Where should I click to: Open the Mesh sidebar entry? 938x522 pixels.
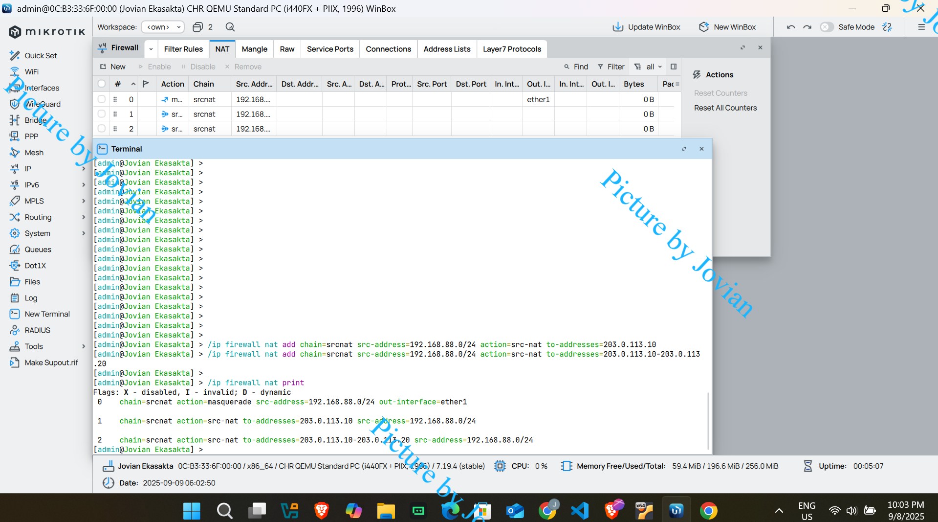tap(34, 152)
